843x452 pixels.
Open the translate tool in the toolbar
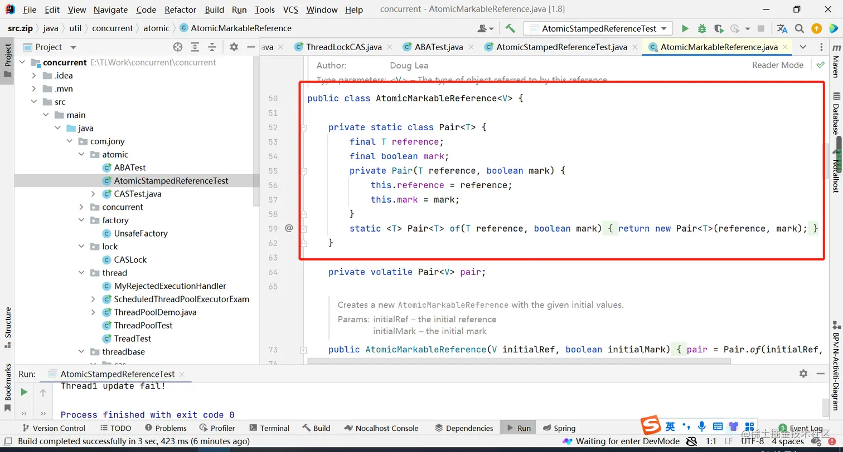click(x=782, y=28)
